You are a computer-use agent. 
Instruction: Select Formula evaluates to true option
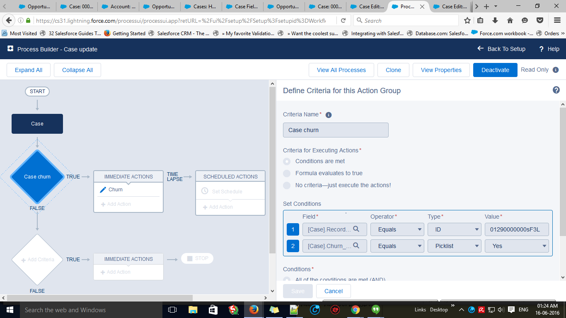pos(287,173)
